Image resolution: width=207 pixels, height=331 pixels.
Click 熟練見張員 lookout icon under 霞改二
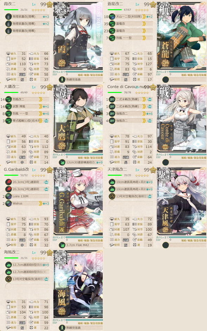click(x=62, y=79)
